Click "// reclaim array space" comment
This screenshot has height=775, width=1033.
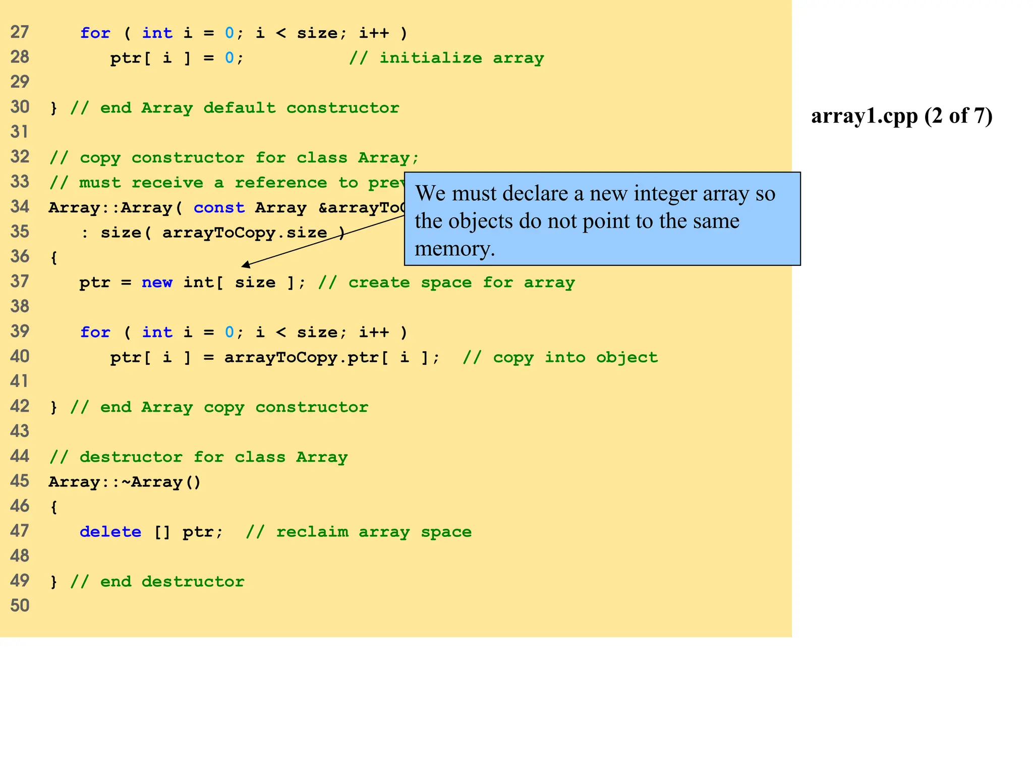point(358,532)
